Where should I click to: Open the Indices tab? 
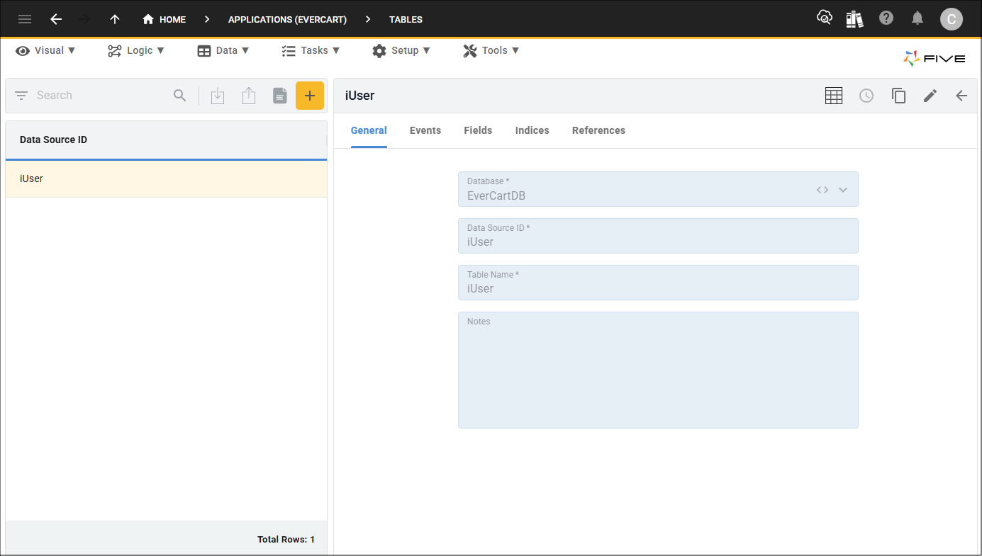532,130
